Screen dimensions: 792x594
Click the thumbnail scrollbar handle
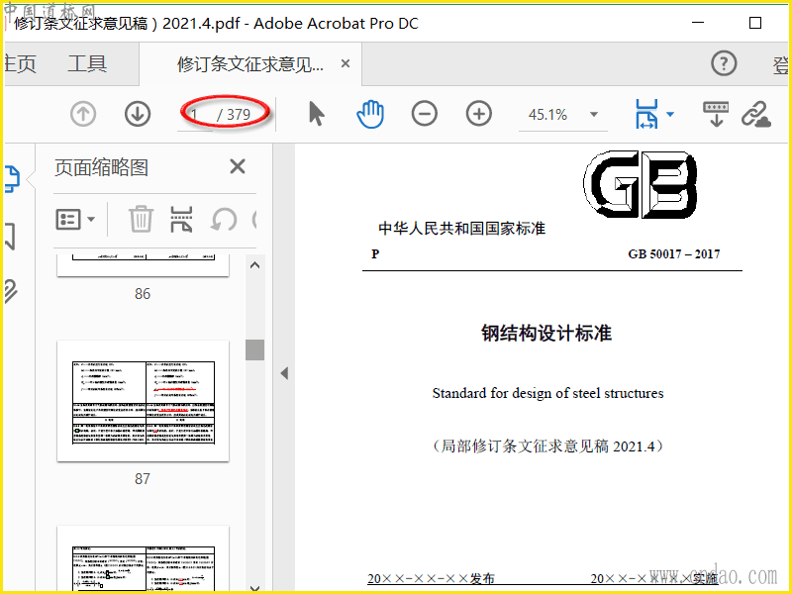[255, 349]
